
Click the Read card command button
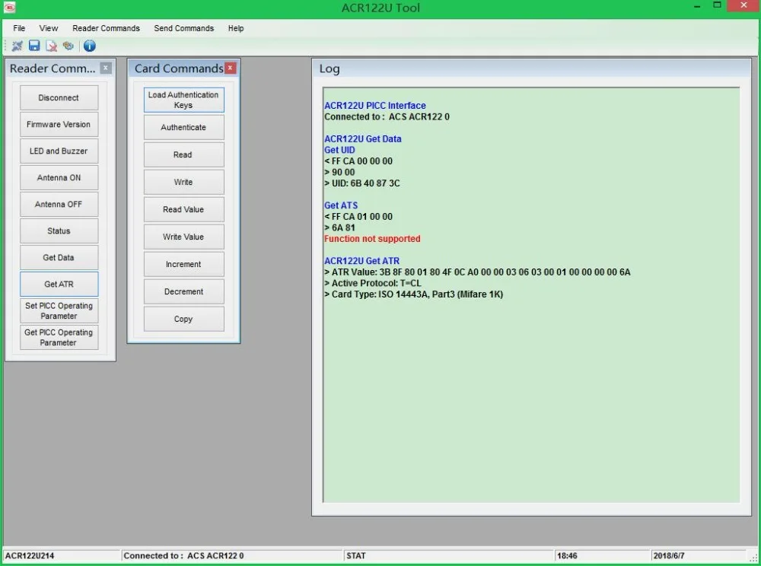(x=184, y=154)
